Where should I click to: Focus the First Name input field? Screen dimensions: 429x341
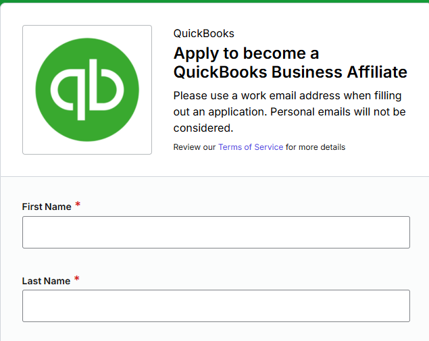[216, 232]
